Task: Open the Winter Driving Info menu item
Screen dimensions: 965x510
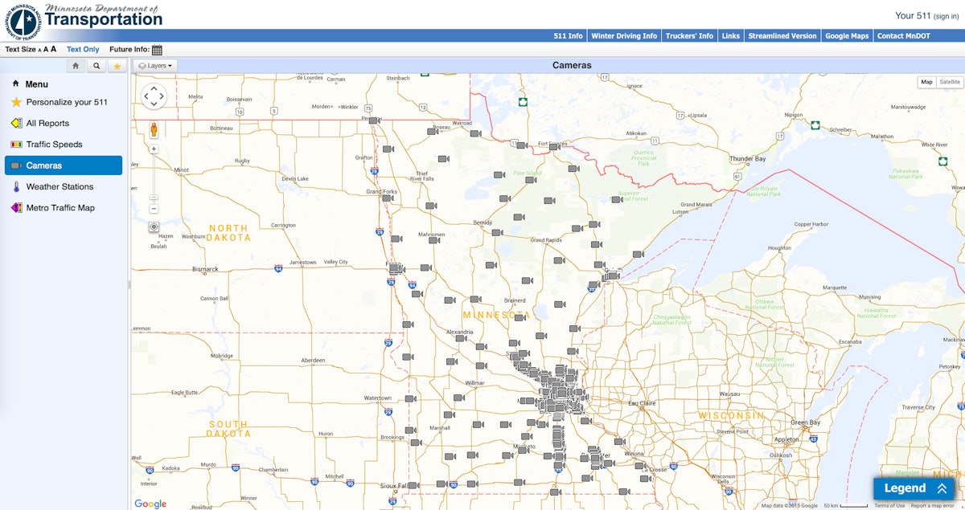Action: 623,35
